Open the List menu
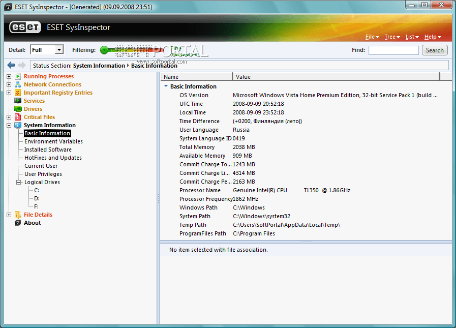 [x=412, y=37]
